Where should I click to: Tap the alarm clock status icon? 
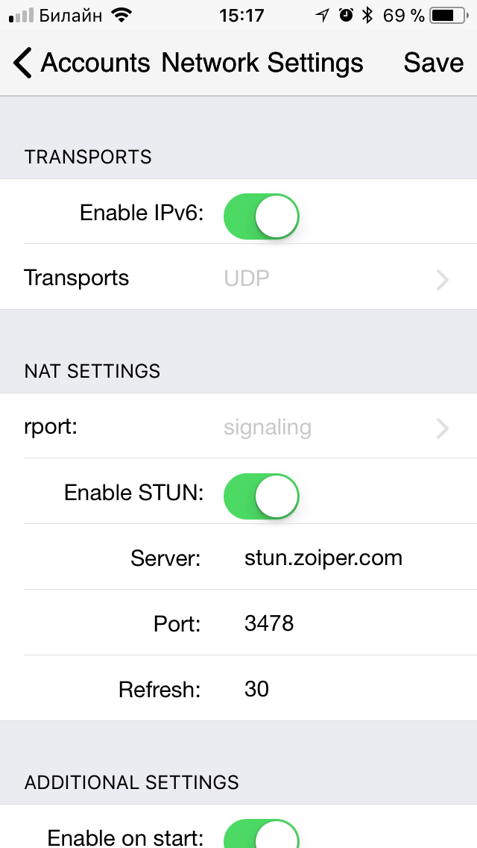pos(346,16)
